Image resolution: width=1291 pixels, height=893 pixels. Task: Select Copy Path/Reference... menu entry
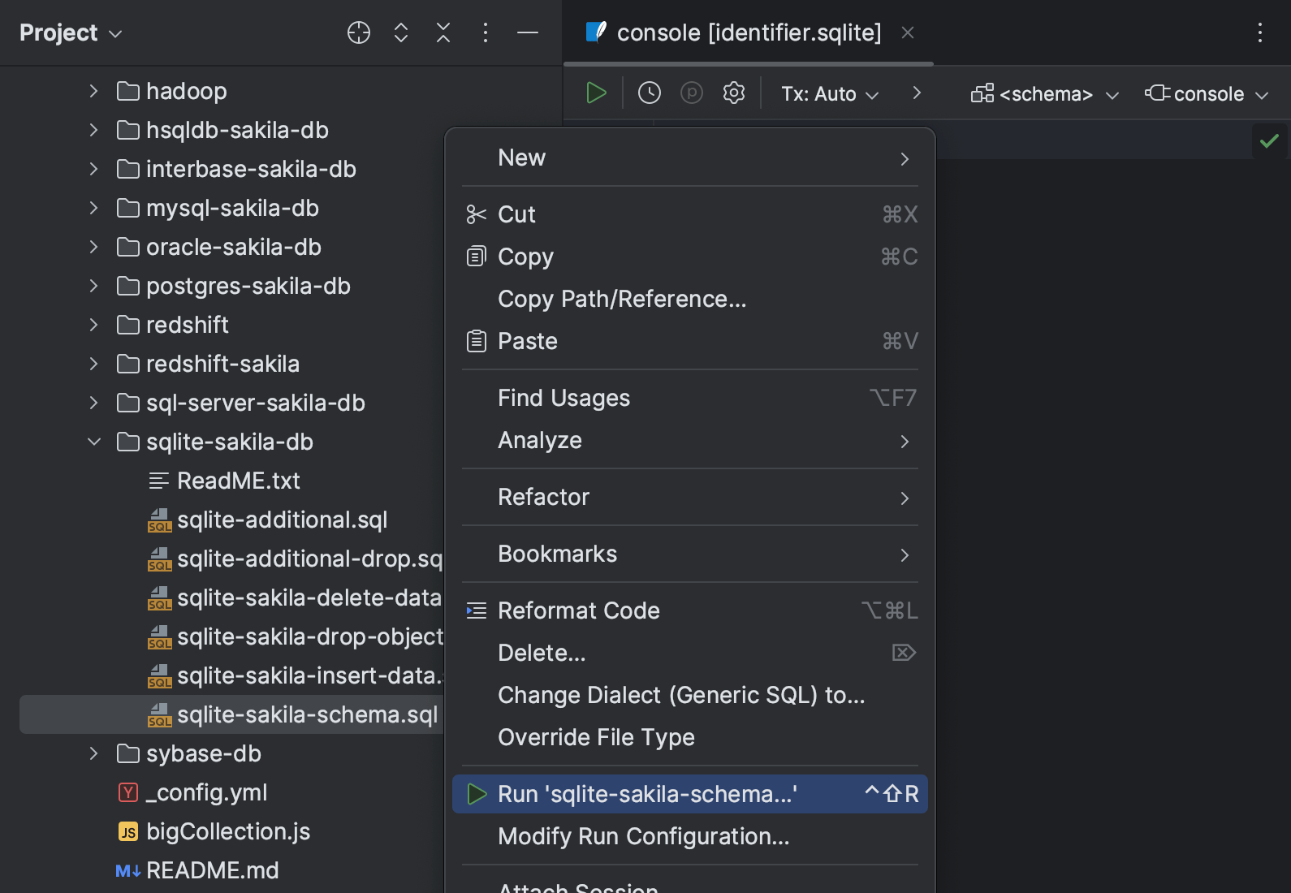[621, 299]
